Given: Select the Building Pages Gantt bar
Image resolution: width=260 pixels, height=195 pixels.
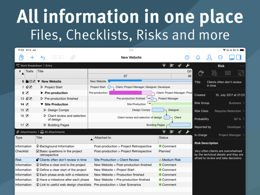Looking at the screenshot, I should [180, 125].
